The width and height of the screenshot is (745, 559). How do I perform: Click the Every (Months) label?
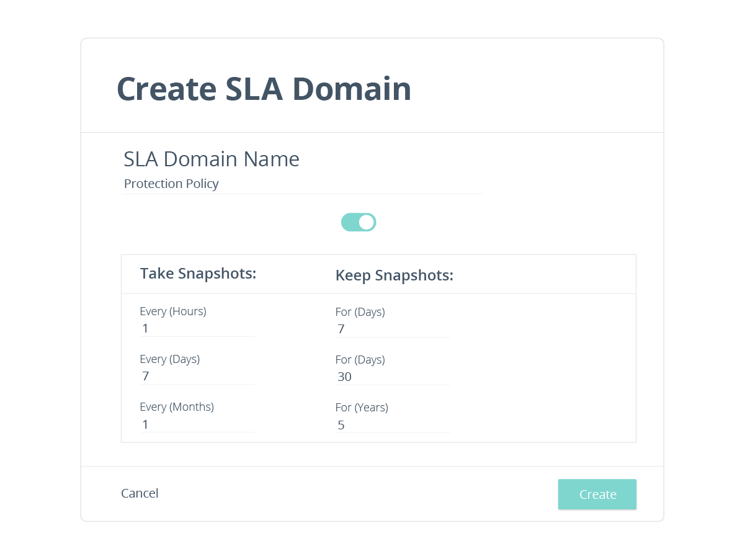(177, 407)
